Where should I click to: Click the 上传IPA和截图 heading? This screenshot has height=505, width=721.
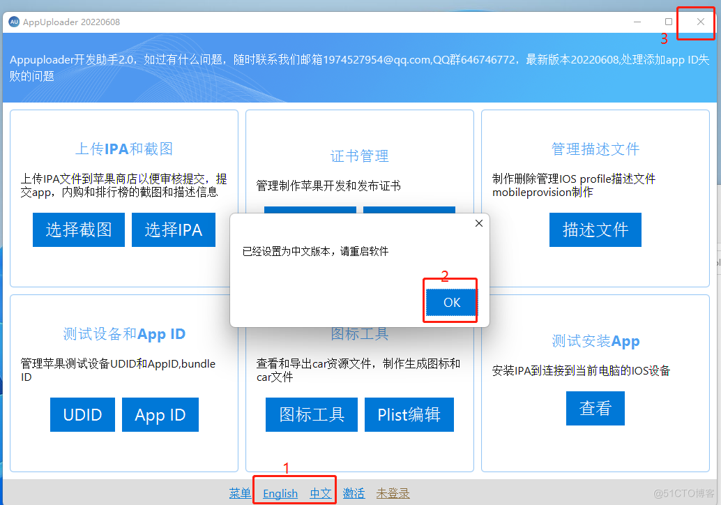pos(124,149)
